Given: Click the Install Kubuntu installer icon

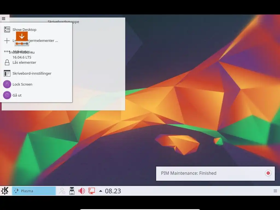Looking at the screenshot, I should click(22, 39).
